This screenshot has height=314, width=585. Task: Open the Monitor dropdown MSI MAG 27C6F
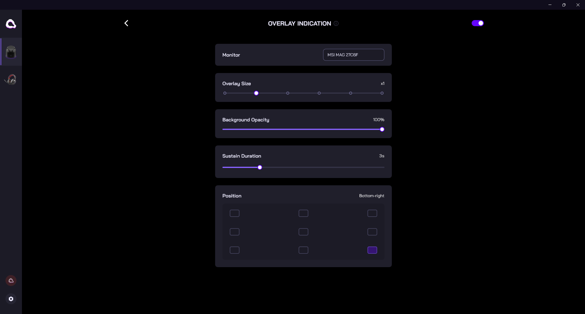click(x=353, y=55)
